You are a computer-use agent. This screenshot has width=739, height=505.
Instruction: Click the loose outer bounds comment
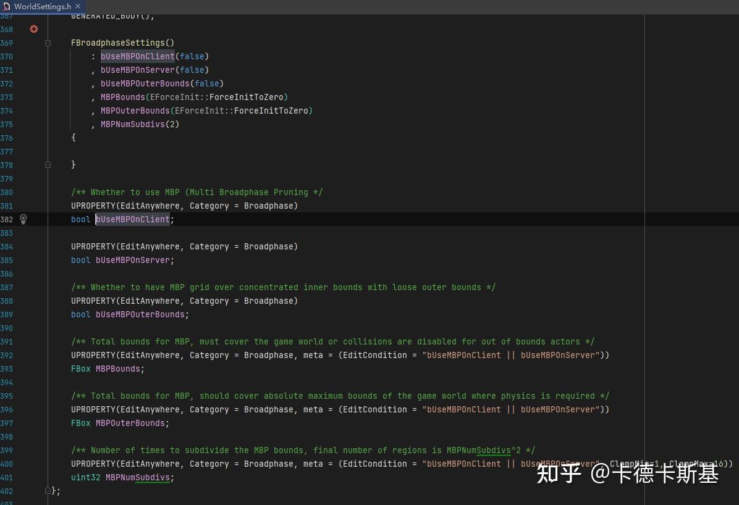point(283,287)
